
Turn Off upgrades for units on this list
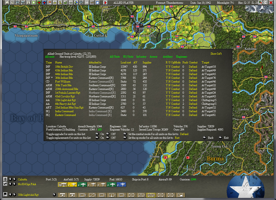point(108,134)
